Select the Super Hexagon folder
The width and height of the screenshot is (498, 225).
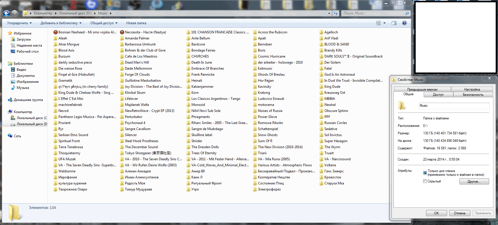(334, 141)
